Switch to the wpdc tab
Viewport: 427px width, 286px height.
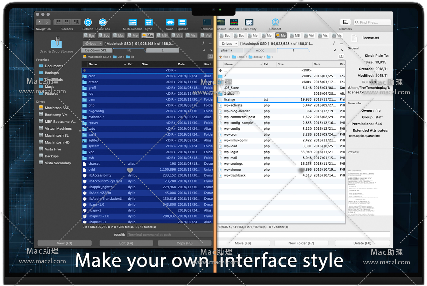point(260,50)
